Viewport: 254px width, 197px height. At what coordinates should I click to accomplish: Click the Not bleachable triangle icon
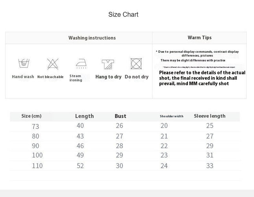coord(53,64)
